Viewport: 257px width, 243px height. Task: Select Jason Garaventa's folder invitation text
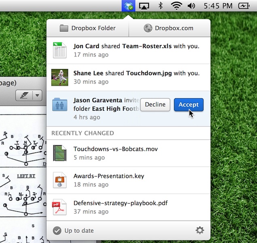point(106,105)
